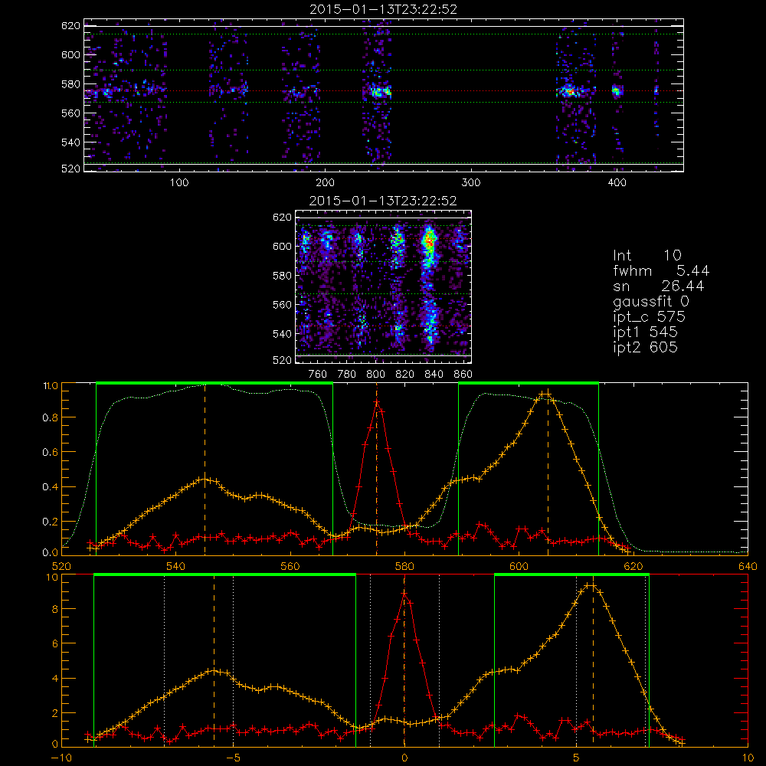Click the orange curve peak near 605 in the normalized plot
The image size is (766, 766).
545,393
